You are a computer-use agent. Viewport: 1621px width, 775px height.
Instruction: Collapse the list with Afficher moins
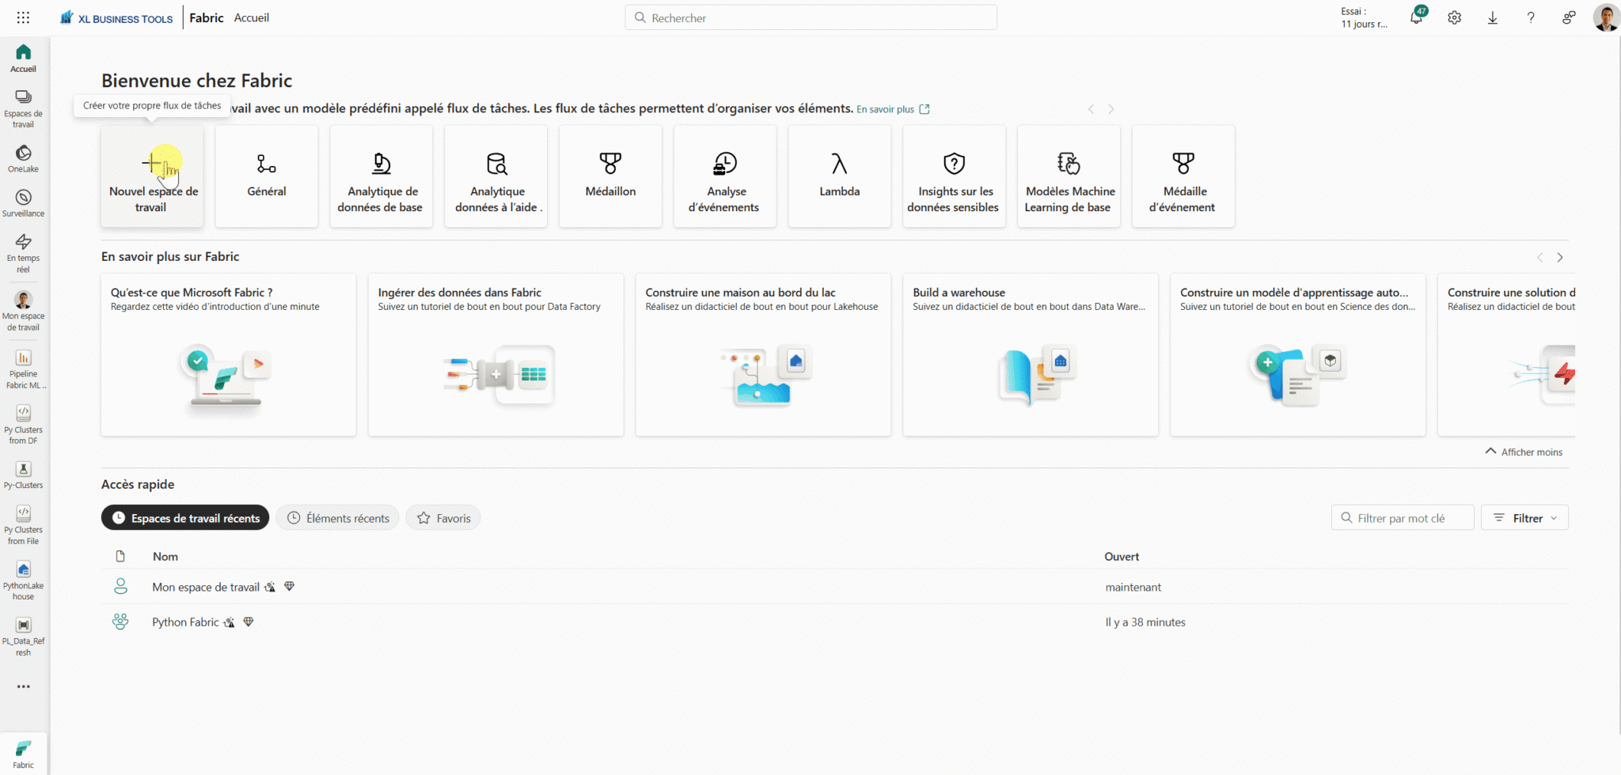tap(1522, 451)
